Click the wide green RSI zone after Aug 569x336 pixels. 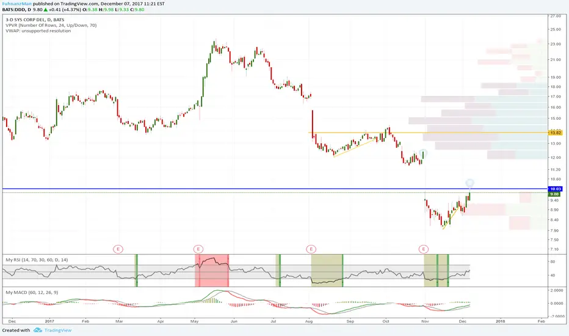tap(327, 271)
